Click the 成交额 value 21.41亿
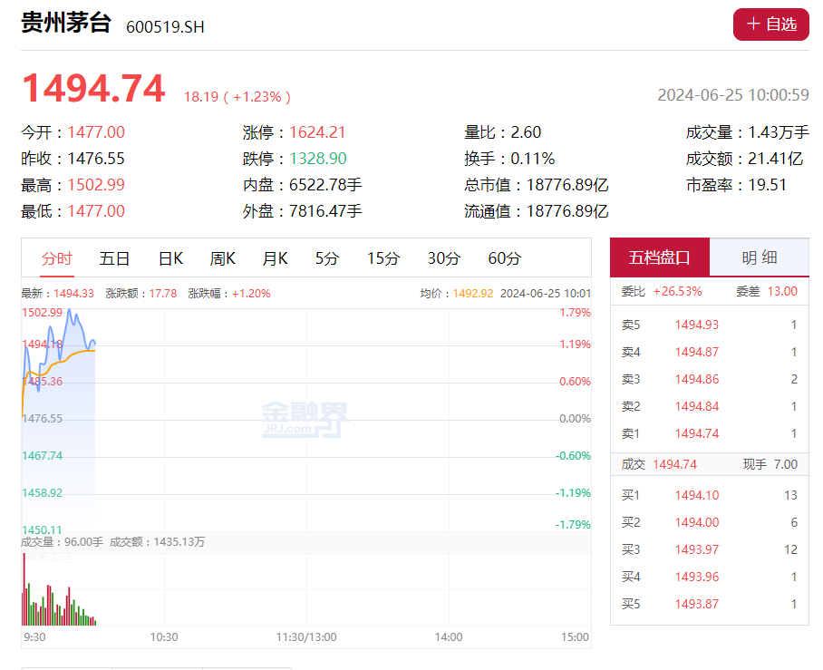The image size is (823, 670). [x=776, y=159]
